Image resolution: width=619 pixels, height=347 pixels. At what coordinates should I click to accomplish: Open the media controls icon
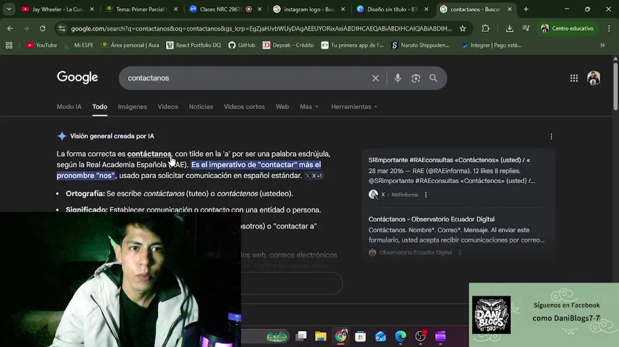point(526,28)
